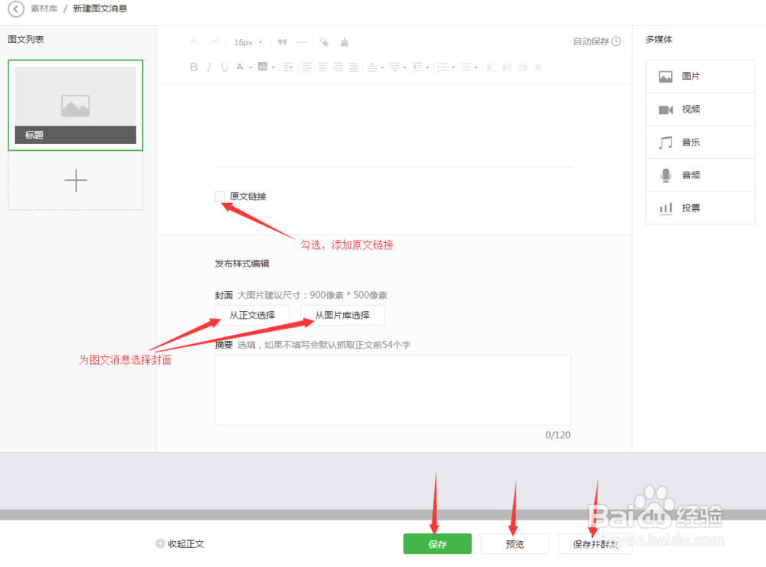Clear formatting with the format brush icon
The image size is (766, 567).
tap(343, 42)
